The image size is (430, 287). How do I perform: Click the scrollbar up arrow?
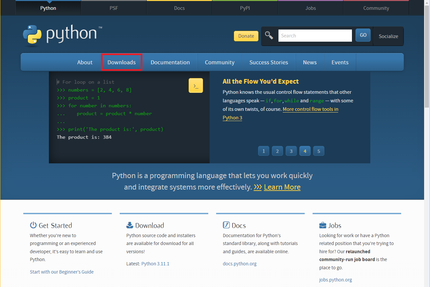(427, 3)
